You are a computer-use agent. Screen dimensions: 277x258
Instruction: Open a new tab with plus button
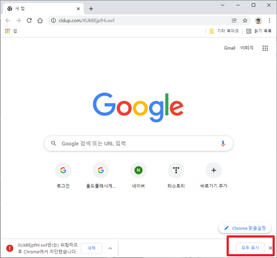(x=91, y=9)
